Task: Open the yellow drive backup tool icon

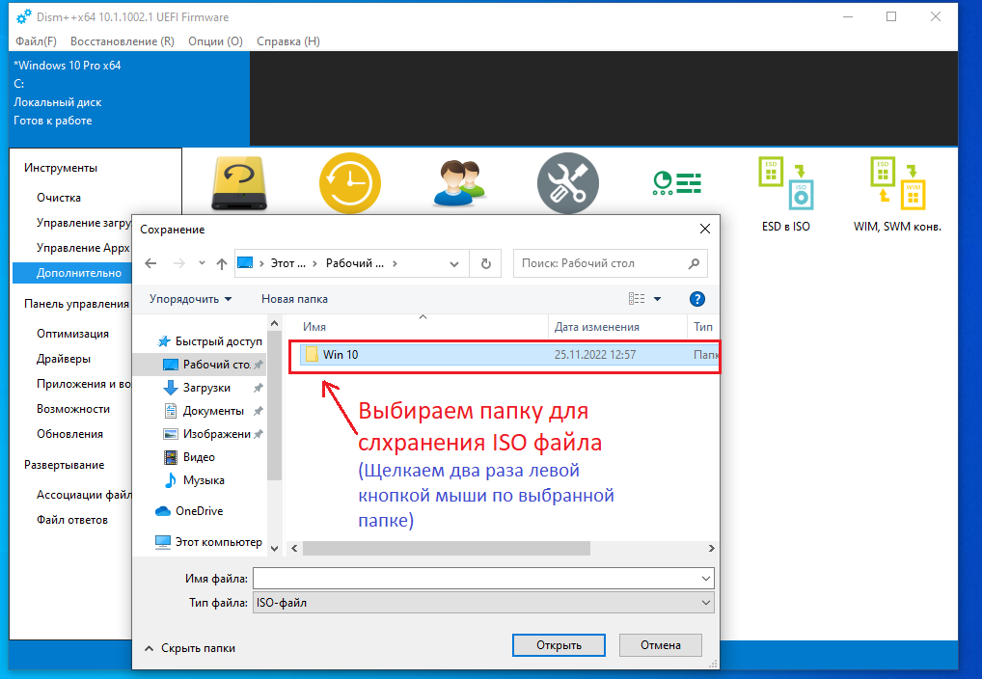Action: [239, 183]
